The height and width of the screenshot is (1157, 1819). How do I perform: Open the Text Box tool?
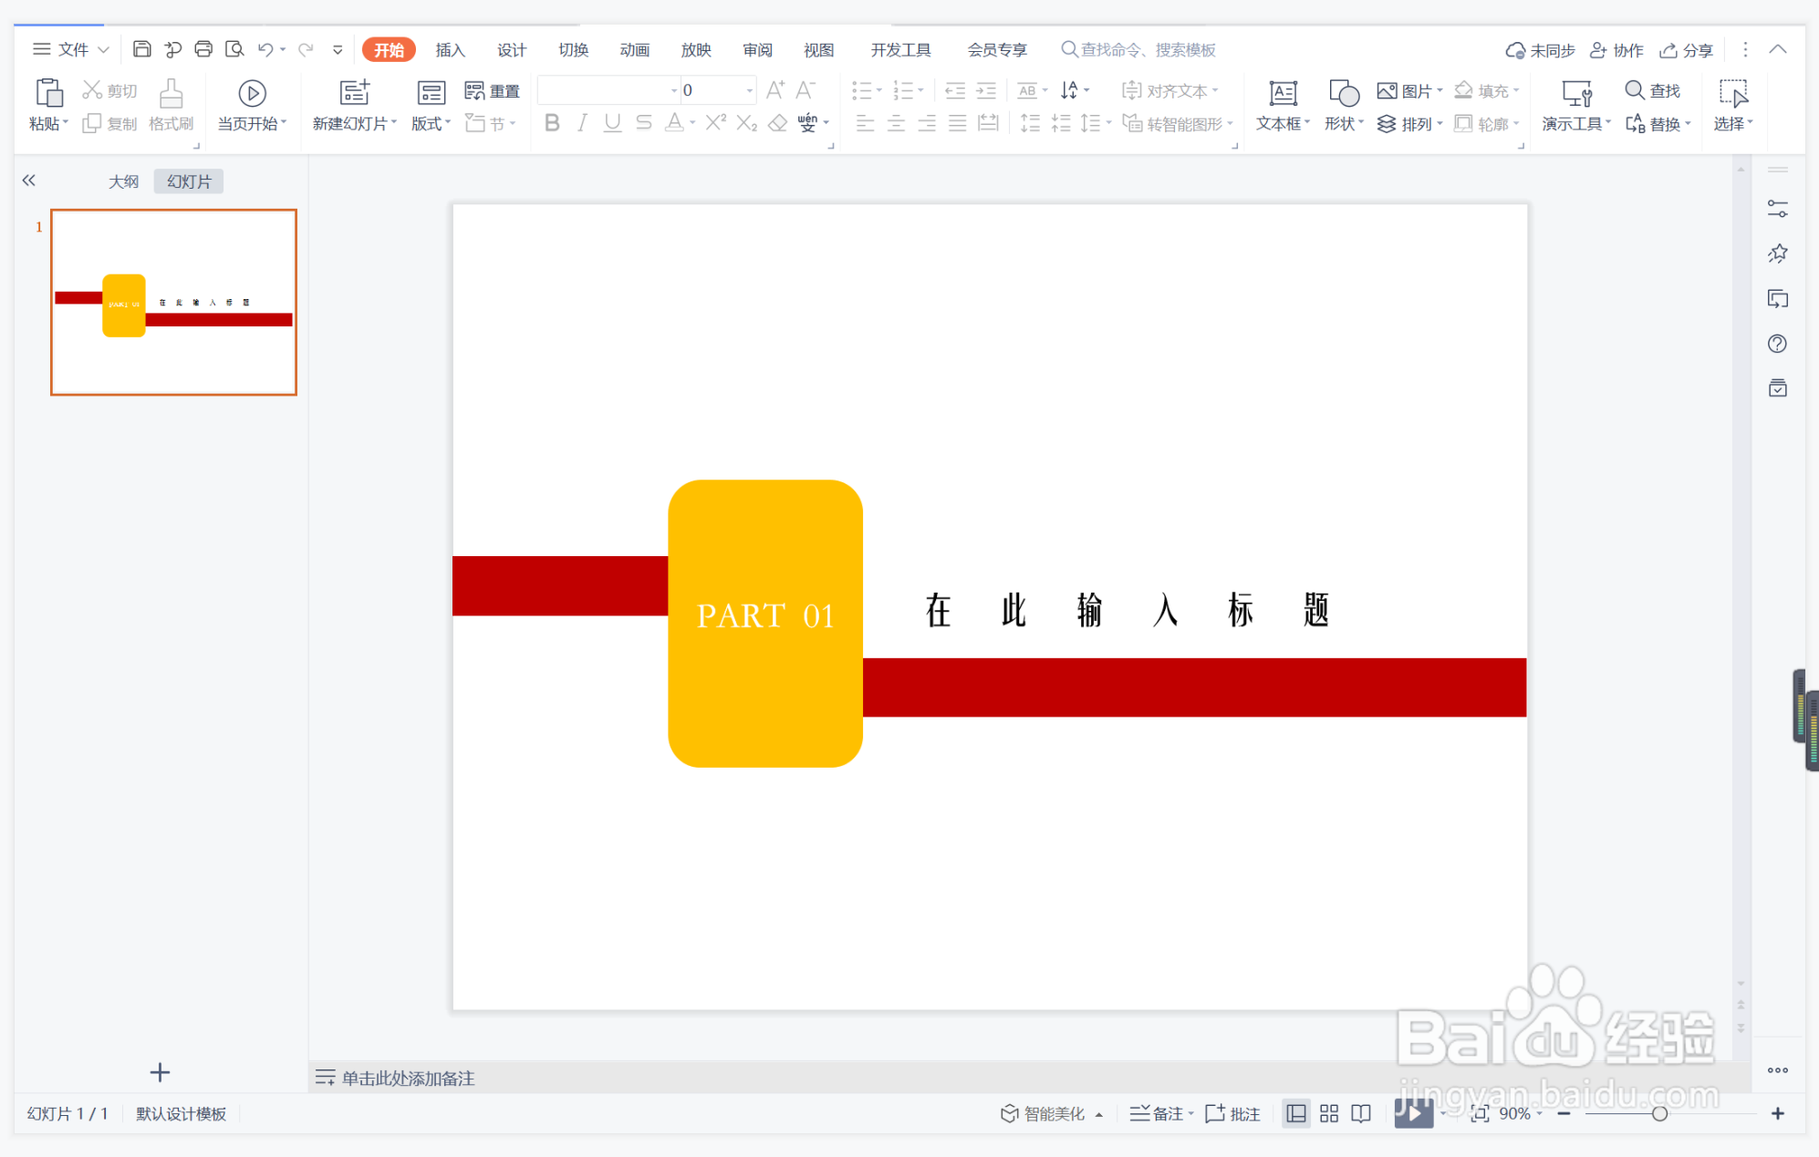(1283, 93)
